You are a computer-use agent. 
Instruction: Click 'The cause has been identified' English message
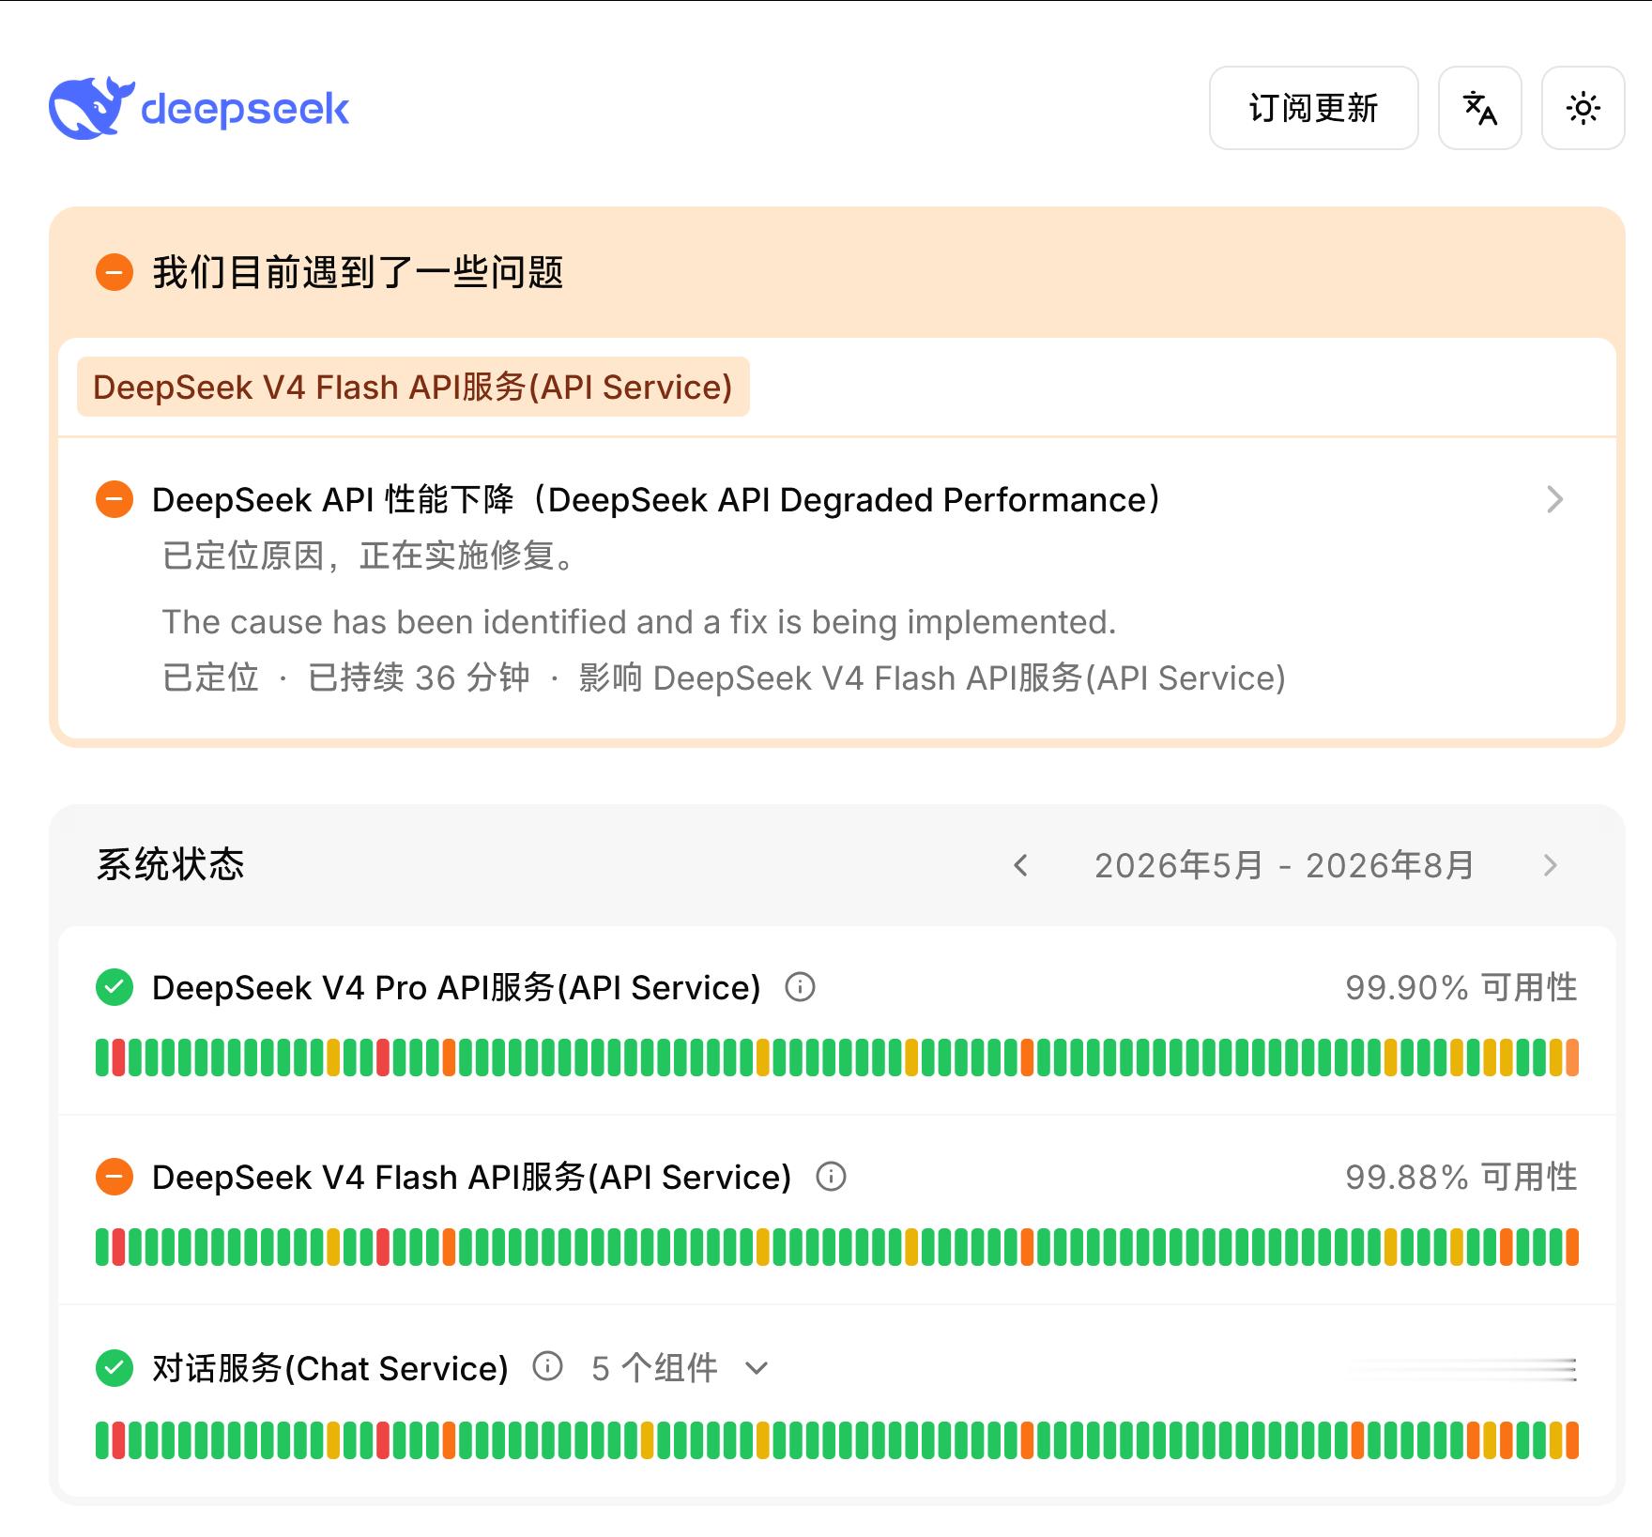pos(639,621)
